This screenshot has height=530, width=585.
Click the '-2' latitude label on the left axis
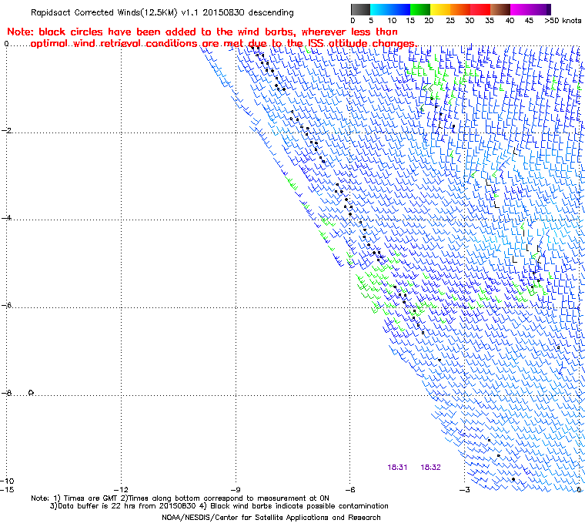coord(6,130)
